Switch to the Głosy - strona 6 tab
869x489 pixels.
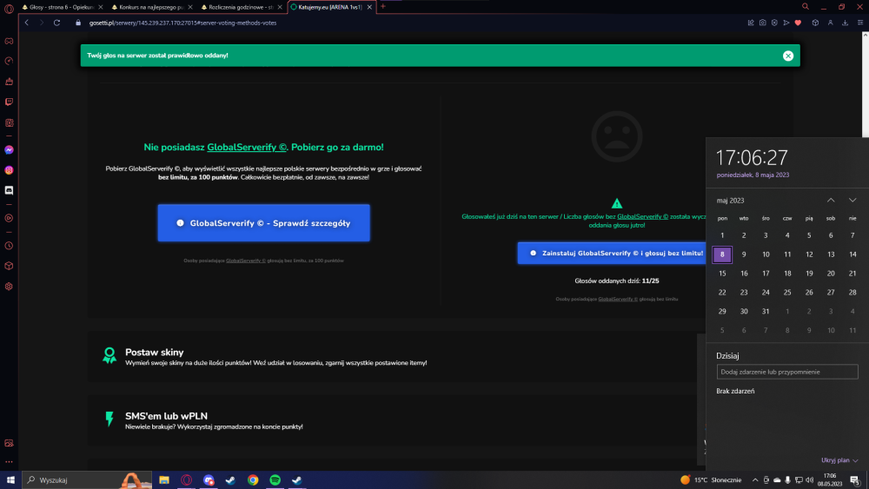62,7
